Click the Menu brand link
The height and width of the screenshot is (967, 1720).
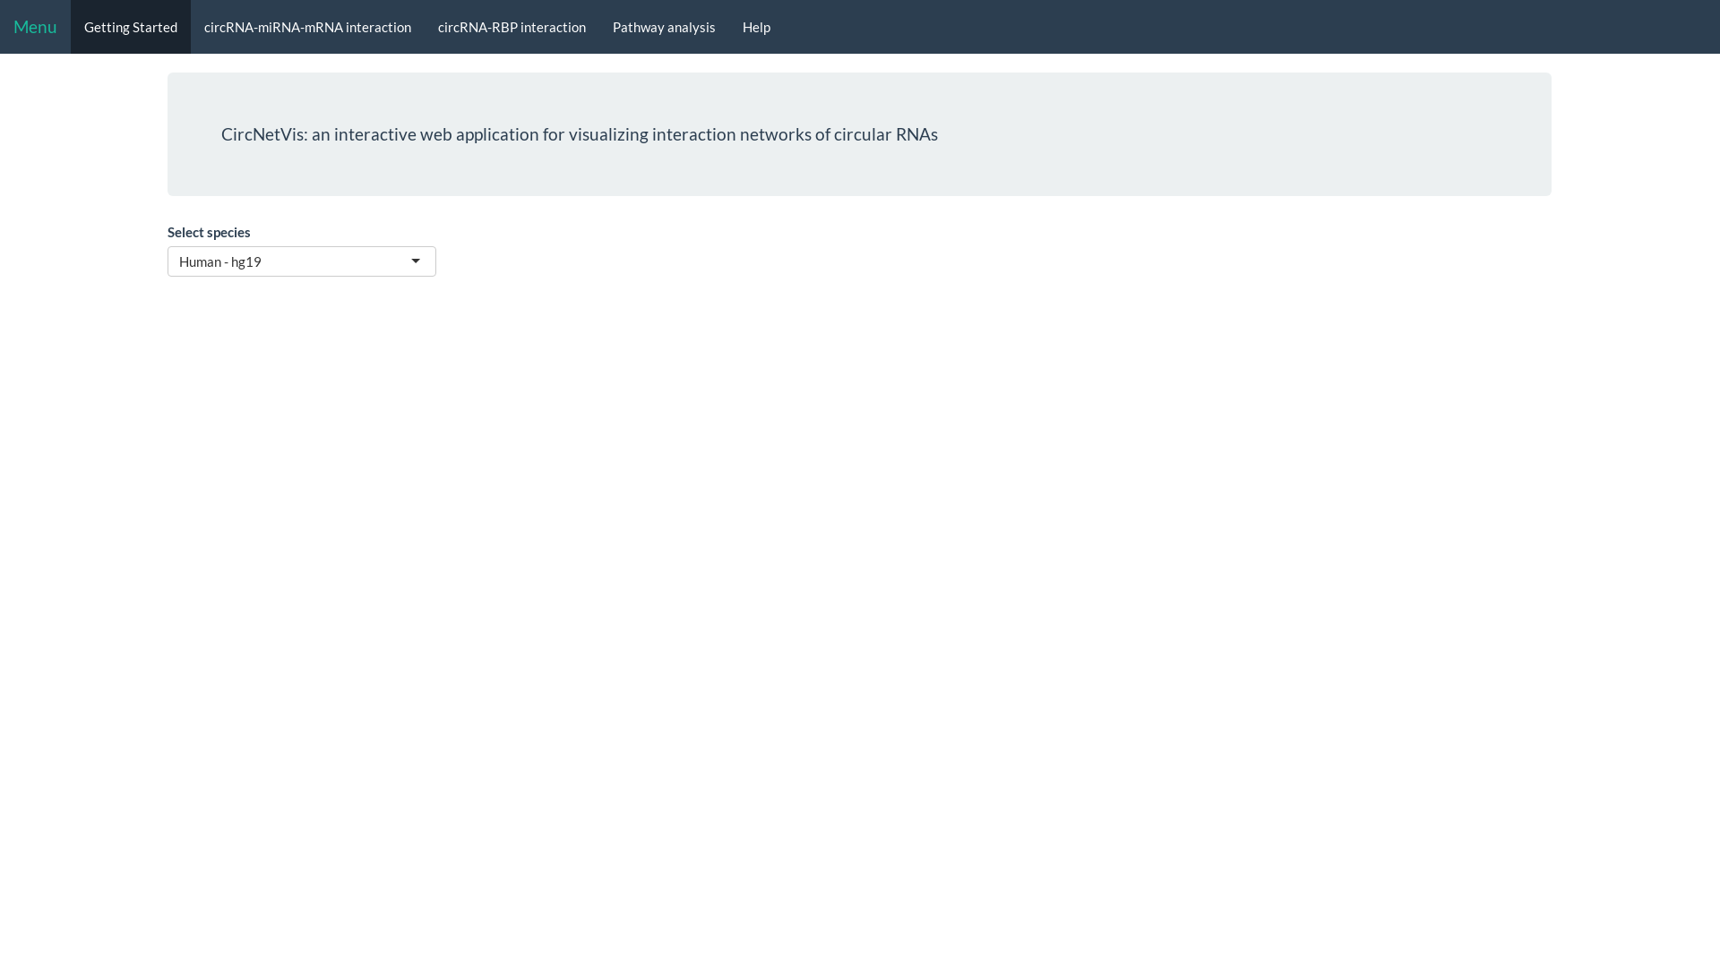[x=35, y=27]
